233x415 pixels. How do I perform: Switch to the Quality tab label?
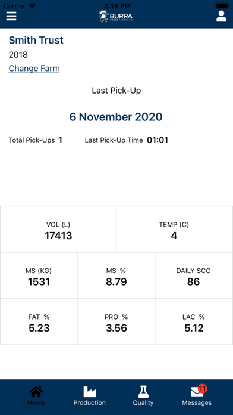click(x=143, y=403)
